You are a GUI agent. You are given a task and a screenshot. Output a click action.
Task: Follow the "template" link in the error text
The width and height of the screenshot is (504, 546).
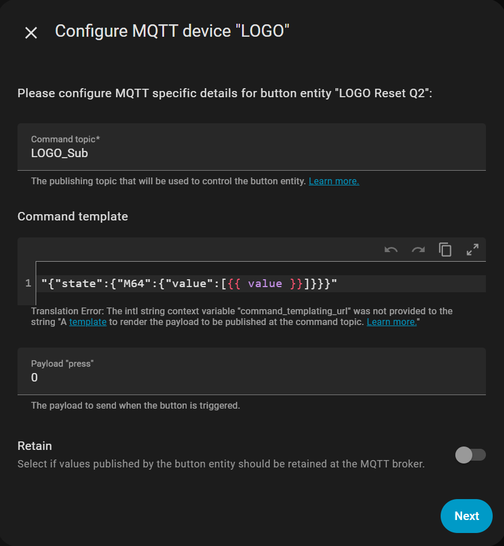[x=88, y=322]
